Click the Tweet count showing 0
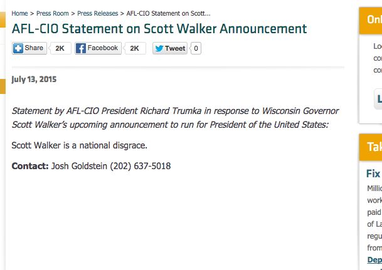The height and width of the screenshot is (270, 382). pos(196,48)
